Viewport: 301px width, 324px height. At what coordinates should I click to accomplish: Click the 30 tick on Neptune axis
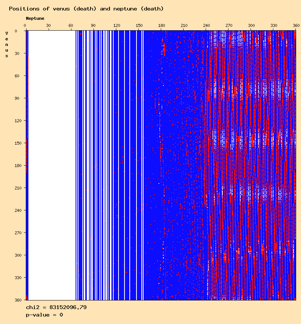(x=48, y=25)
